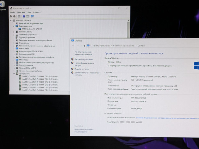Image resolution: width=199 pixels, height=149 pixels.
Task: Expand the Аудиовходы и аудиовыходы category
Action: pos(14,23)
